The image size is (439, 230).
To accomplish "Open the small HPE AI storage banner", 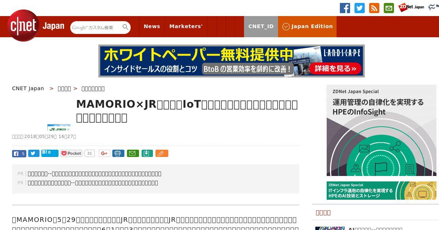I will 382,191.
